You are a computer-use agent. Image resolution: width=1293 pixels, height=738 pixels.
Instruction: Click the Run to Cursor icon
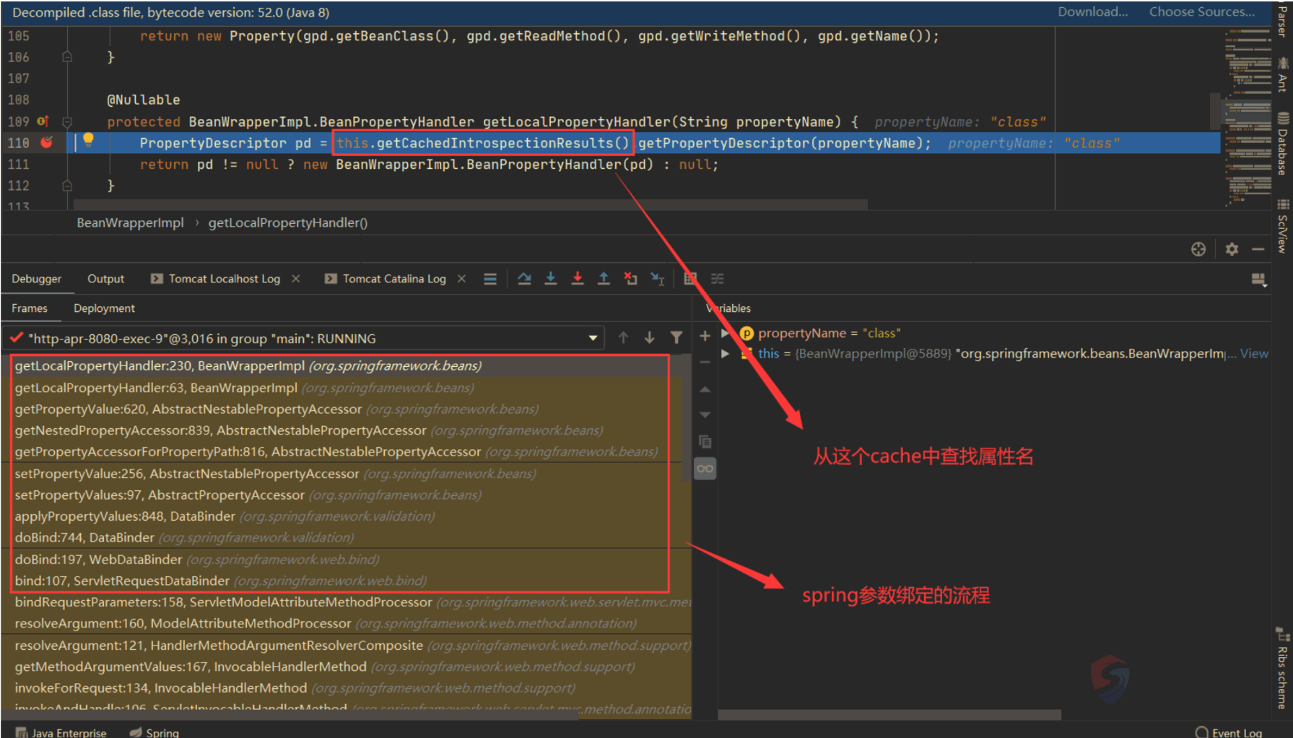coord(657,279)
